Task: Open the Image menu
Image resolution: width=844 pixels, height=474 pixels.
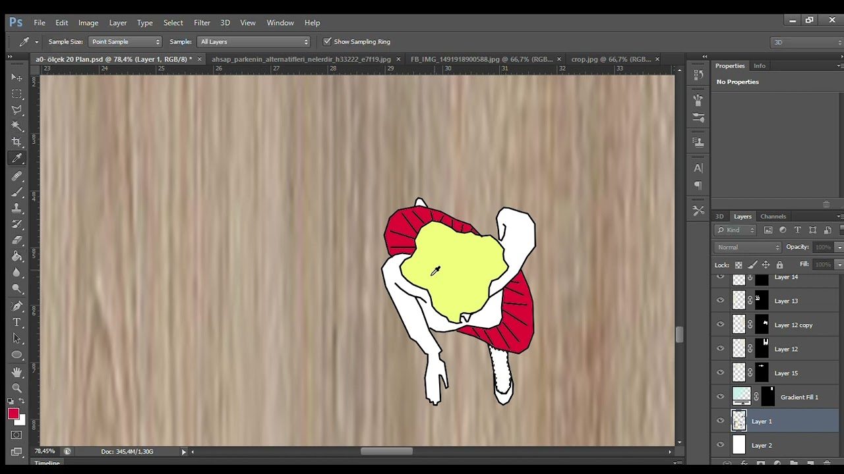Action: point(88,22)
